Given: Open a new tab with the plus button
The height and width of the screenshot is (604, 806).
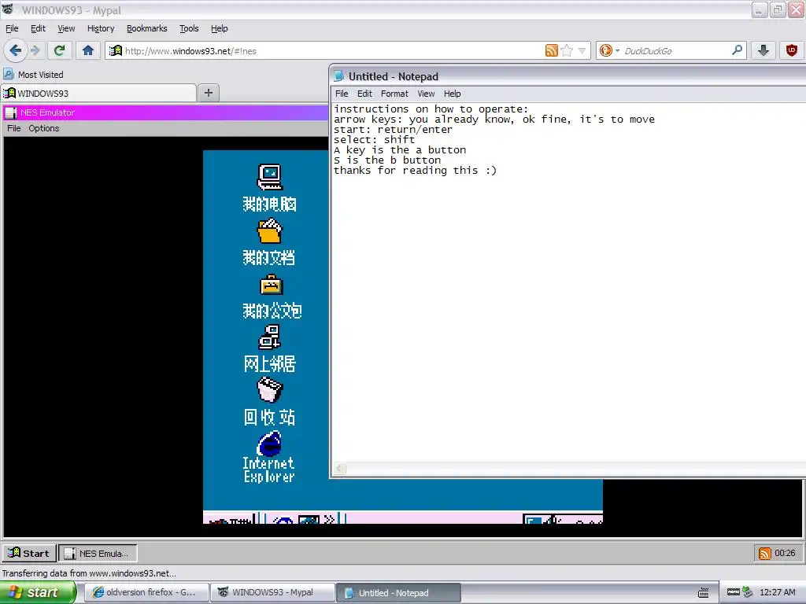Looking at the screenshot, I should pyautogui.click(x=208, y=93).
